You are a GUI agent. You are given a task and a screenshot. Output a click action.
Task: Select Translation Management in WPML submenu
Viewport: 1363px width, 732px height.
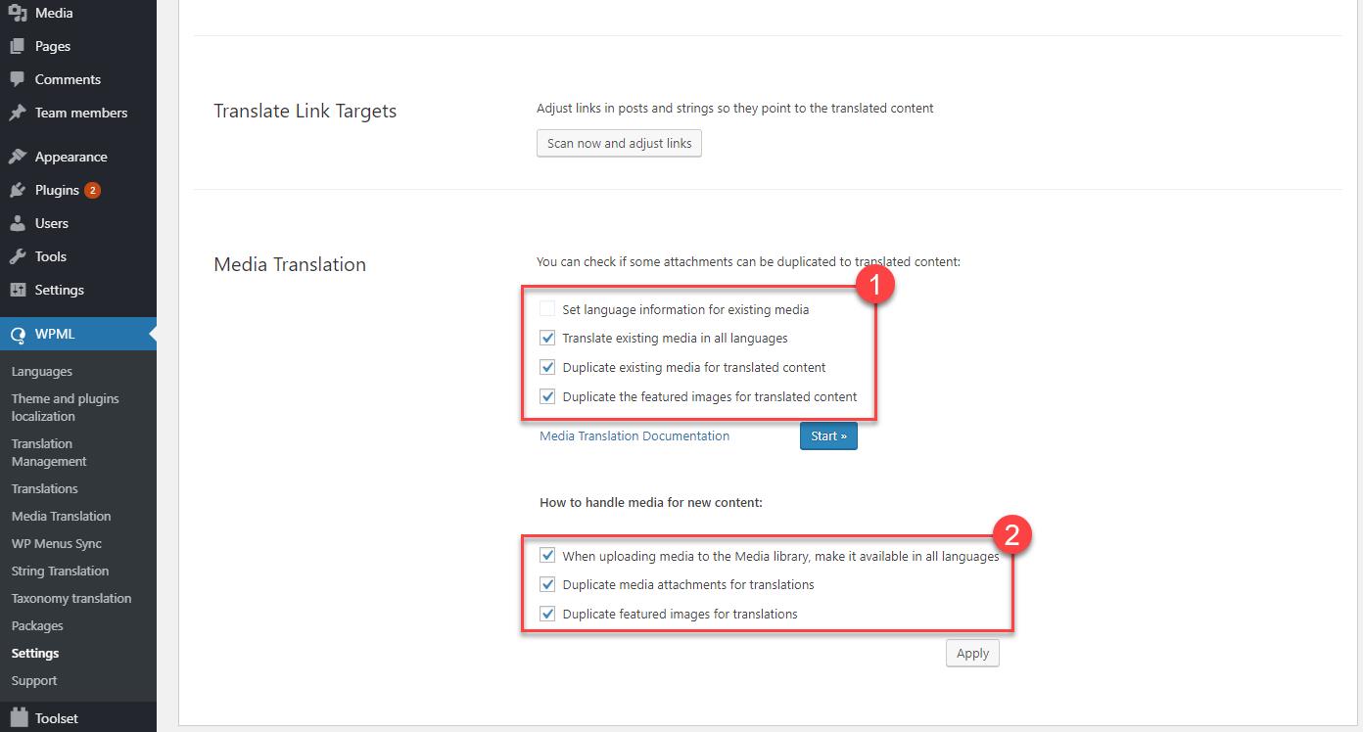click(x=49, y=452)
